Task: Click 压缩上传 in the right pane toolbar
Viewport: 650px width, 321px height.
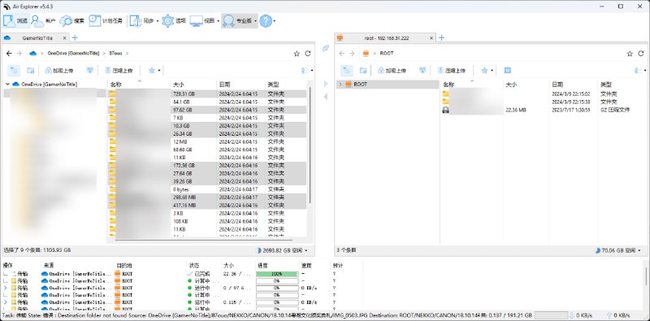Action: 452,71
